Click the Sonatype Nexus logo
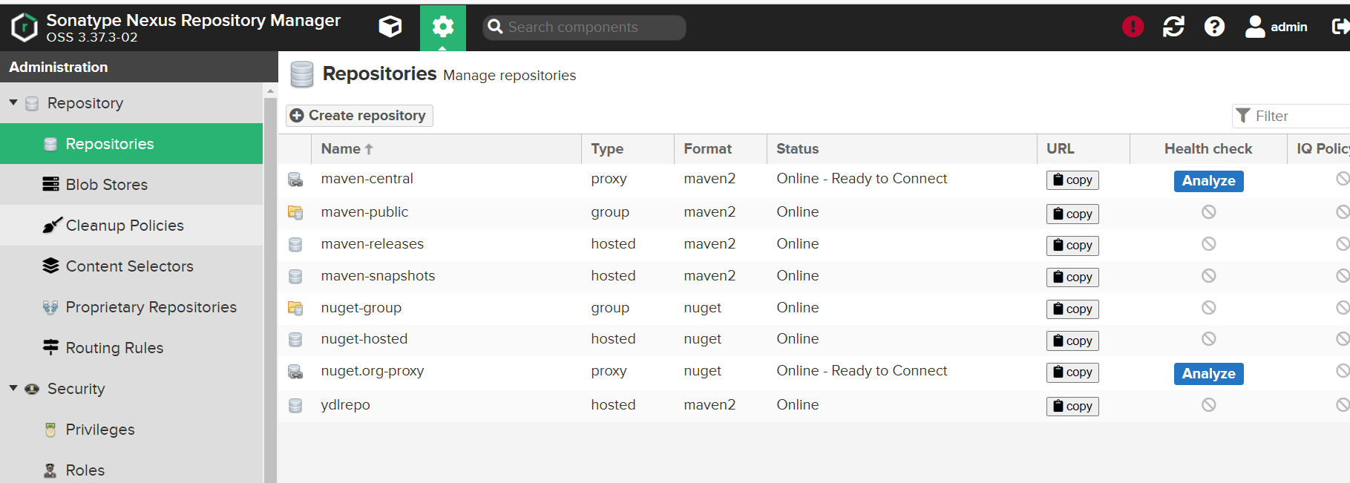 tap(24, 27)
